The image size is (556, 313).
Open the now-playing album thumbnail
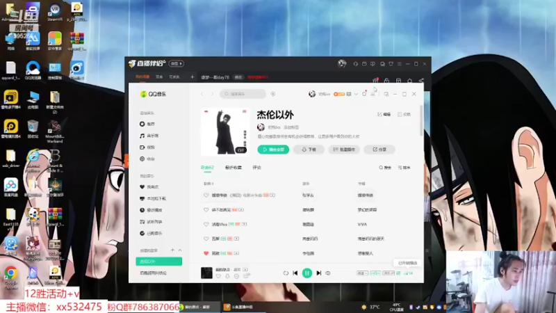pyautogui.click(x=206, y=273)
